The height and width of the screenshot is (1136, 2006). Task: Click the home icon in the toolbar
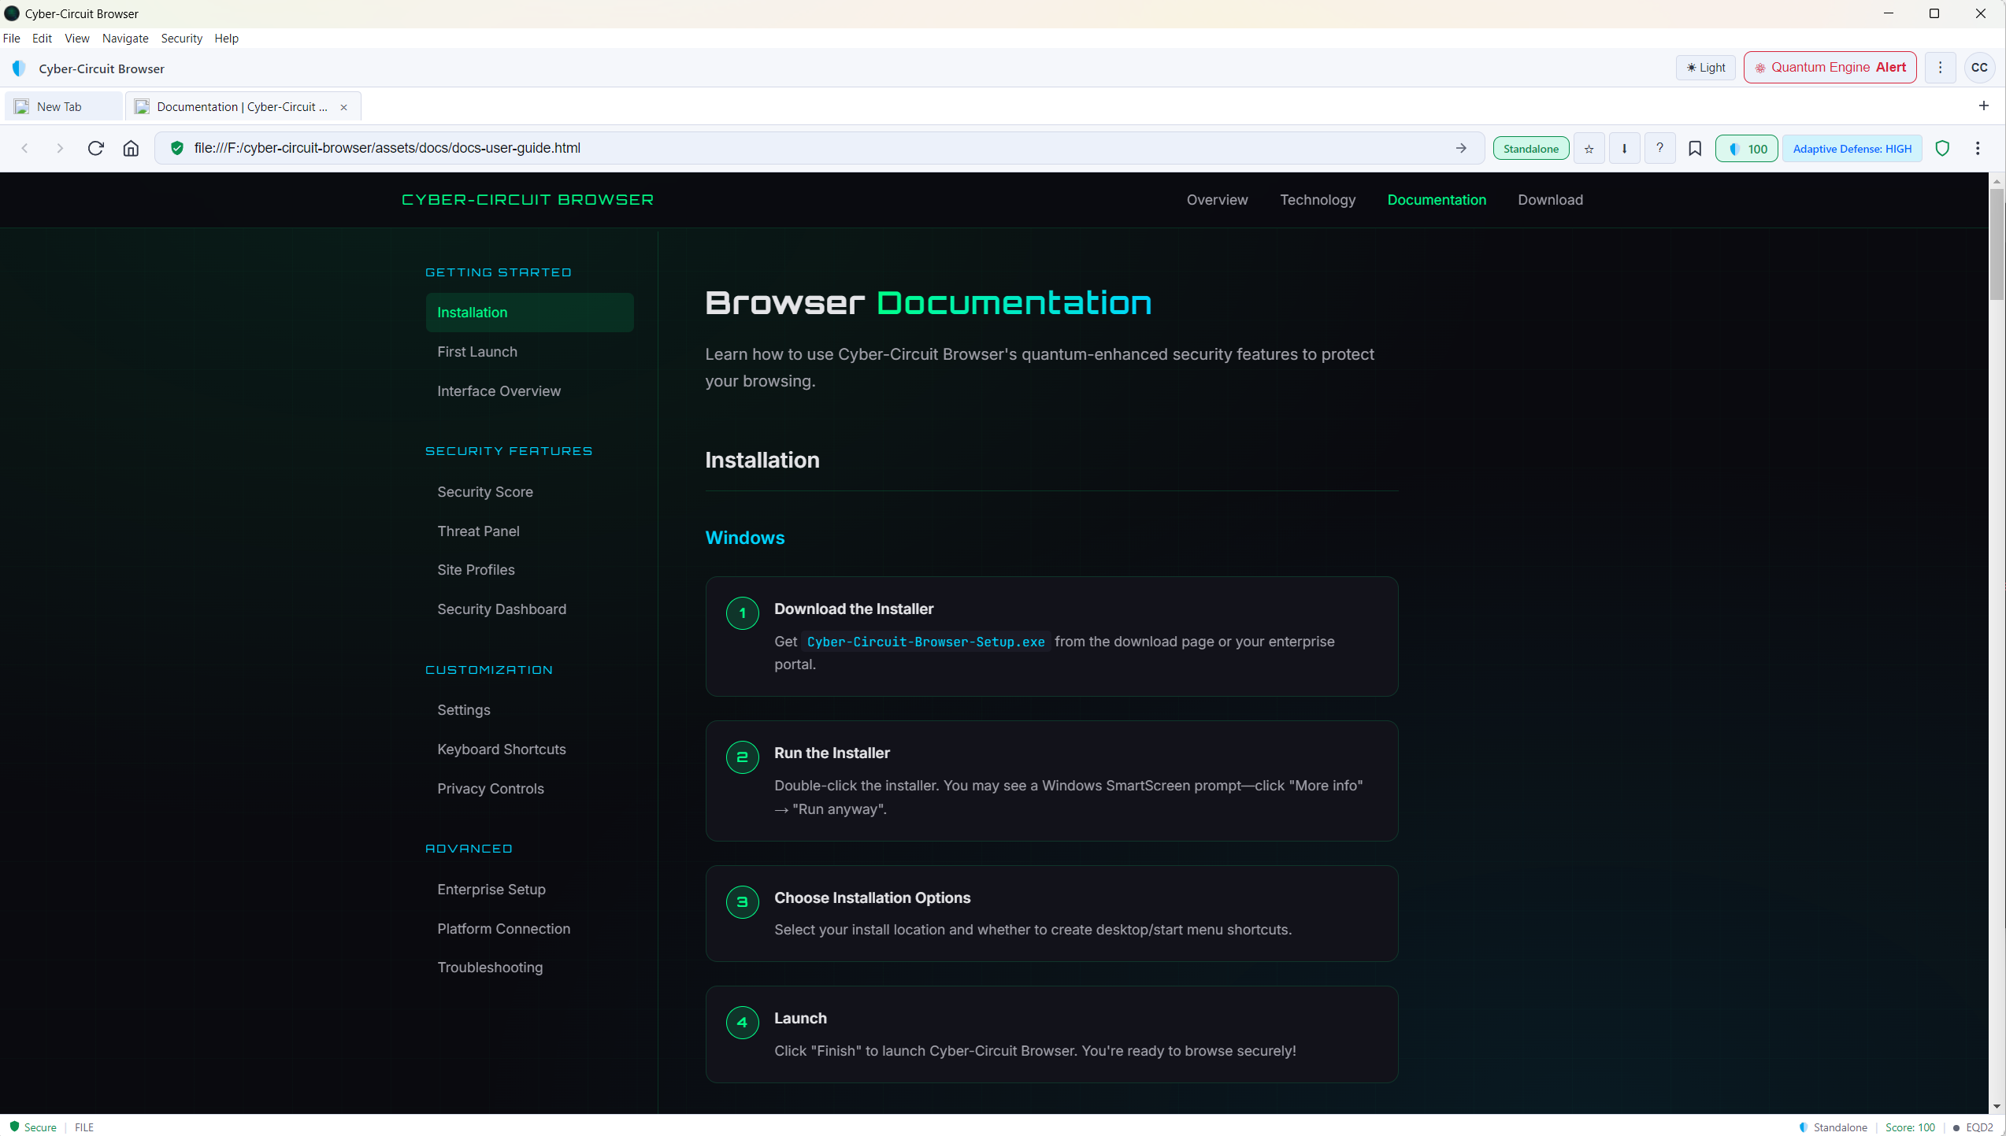pos(132,148)
